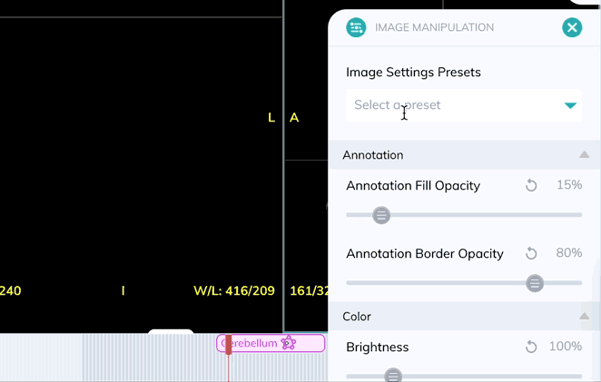Click the 80% border opacity value
The image size is (601, 382).
tap(569, 252)
